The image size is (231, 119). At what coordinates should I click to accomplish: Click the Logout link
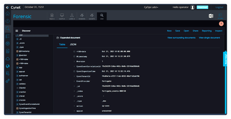pos(219,7)
